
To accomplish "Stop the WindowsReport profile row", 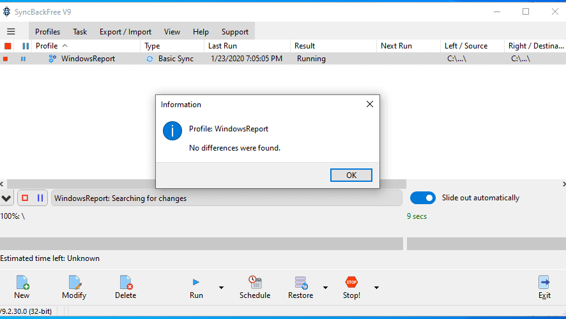I will [5, 59].
